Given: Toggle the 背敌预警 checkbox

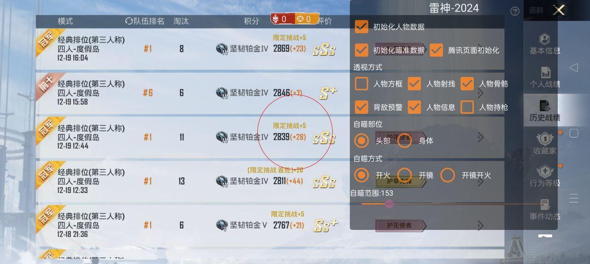Looking at the screenshot, I should [x=361, y=107].
